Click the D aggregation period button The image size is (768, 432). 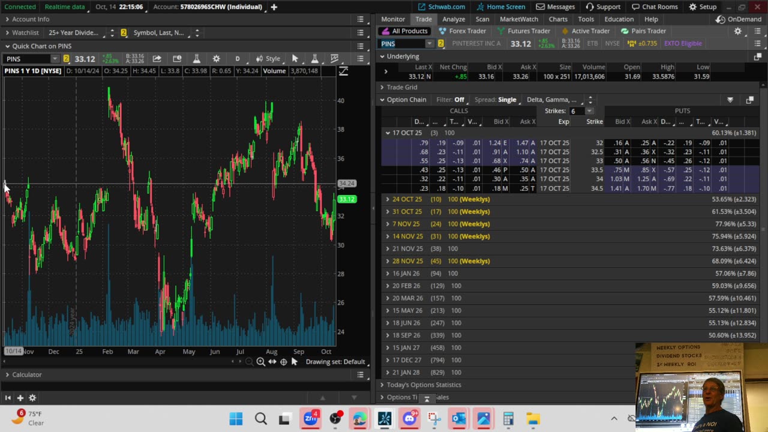click(237, 59)
